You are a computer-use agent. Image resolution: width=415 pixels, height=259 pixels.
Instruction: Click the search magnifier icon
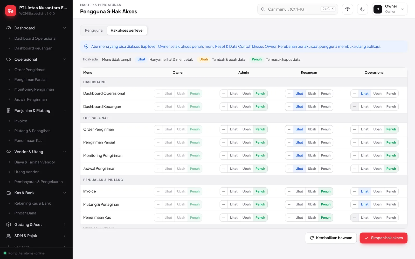pos(263,9)
